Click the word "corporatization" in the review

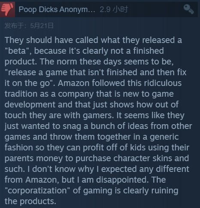pos(37,191)
